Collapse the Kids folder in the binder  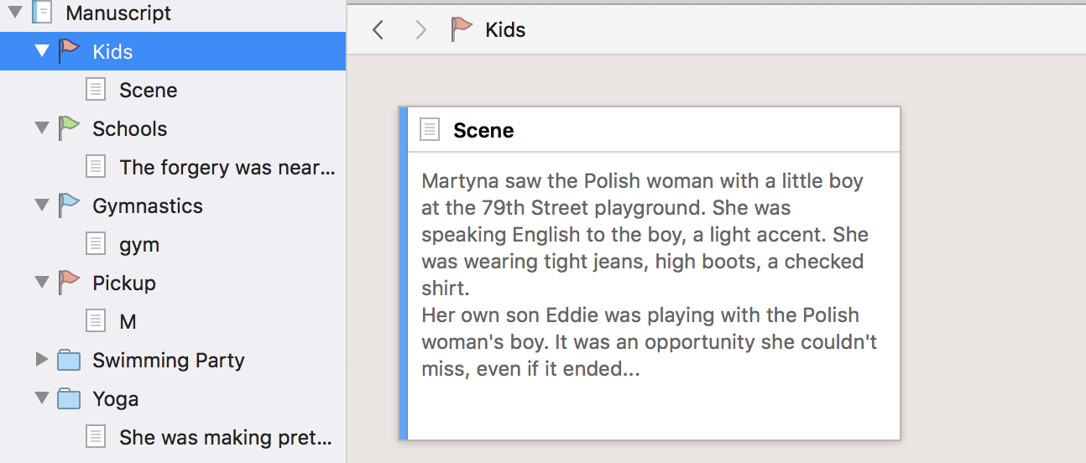[42, 51]
